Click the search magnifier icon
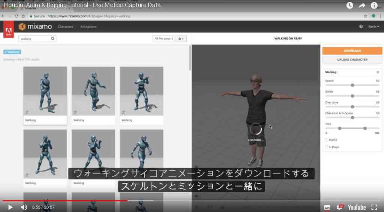Image resolution: width=384 pixels, height=212 pixels. tap(52, 39)
